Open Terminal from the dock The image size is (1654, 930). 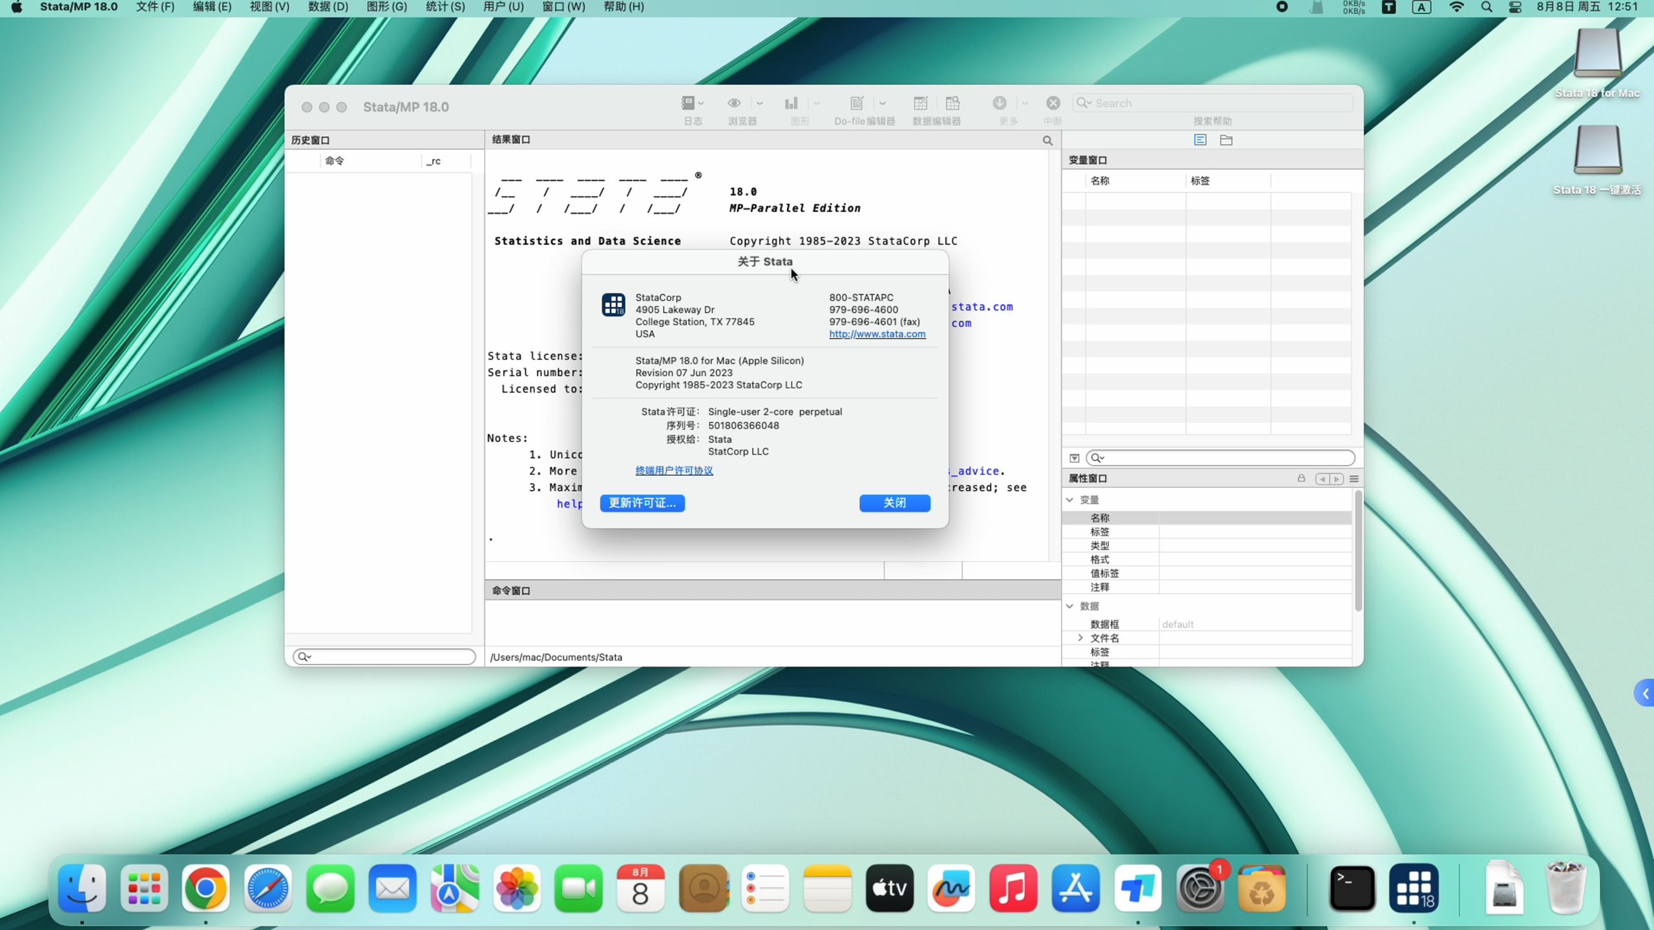[x=1352, y=888]
